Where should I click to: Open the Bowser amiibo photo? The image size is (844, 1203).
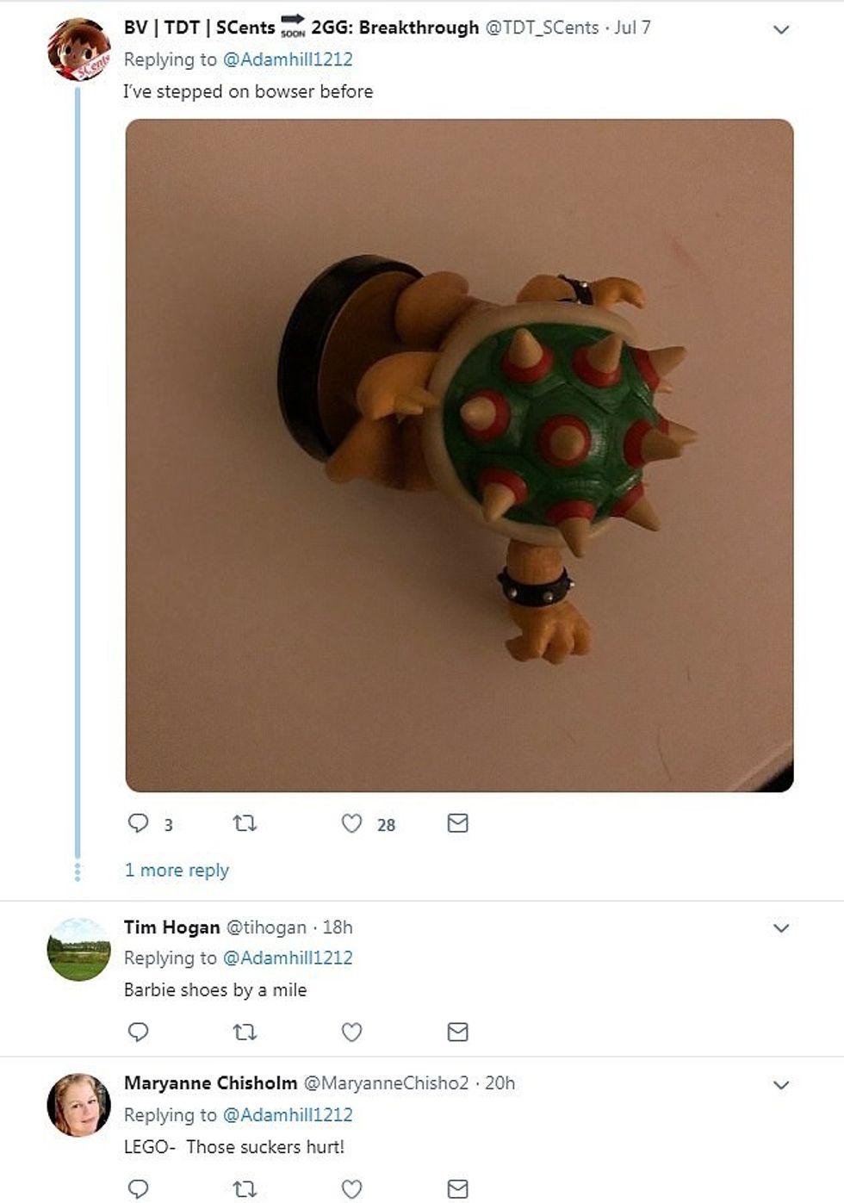(x=459, y=455)
